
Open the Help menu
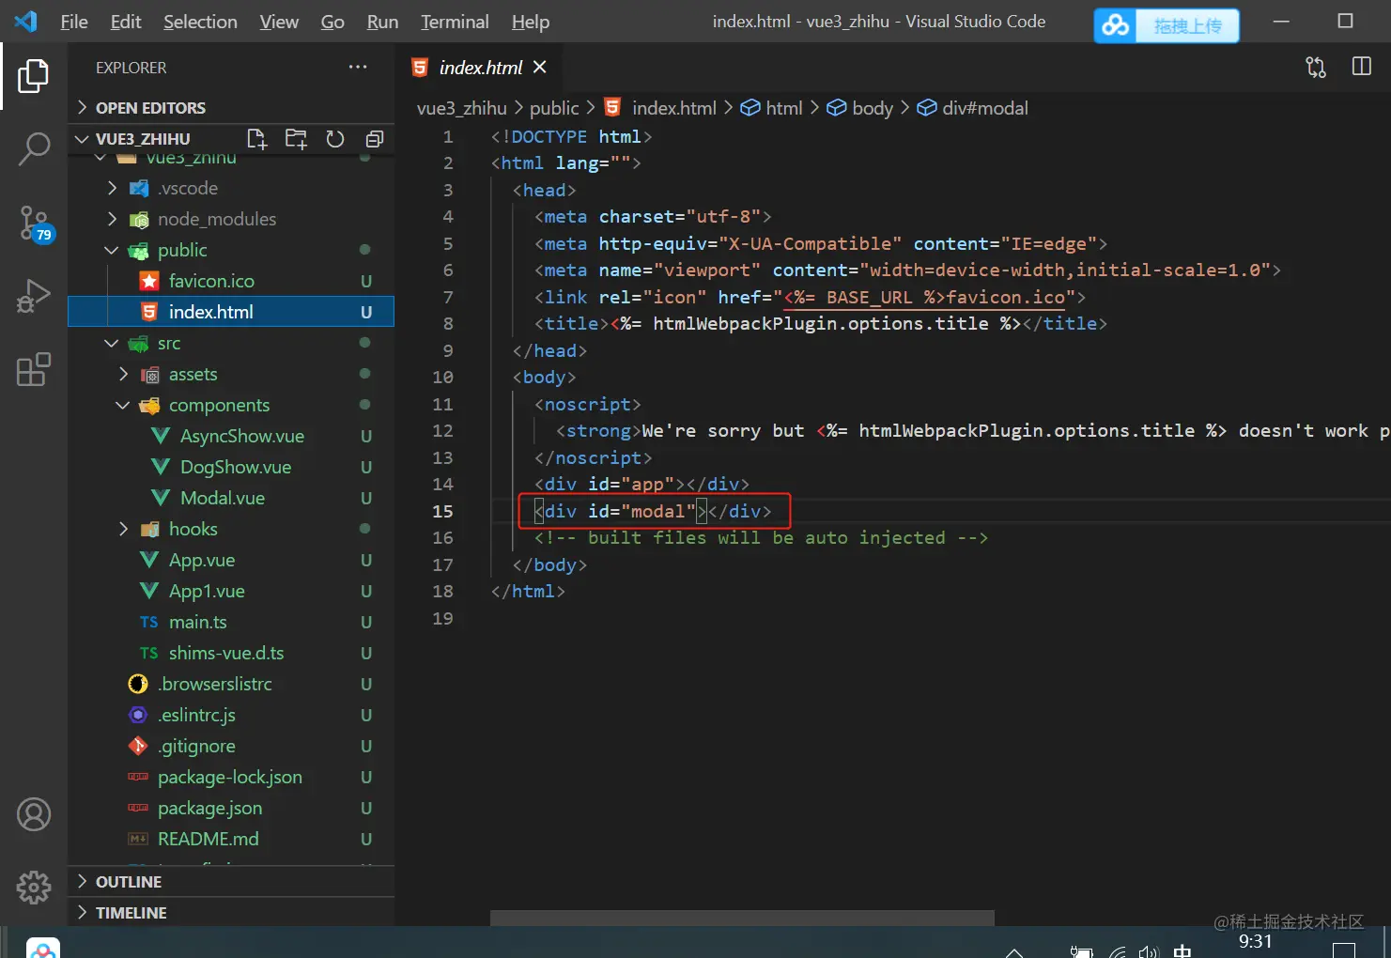coord(531,22)
